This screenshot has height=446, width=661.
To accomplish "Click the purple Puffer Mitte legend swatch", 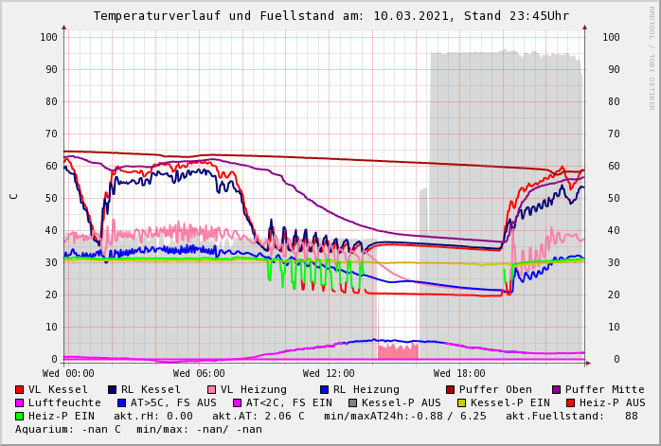I will 557,389.
